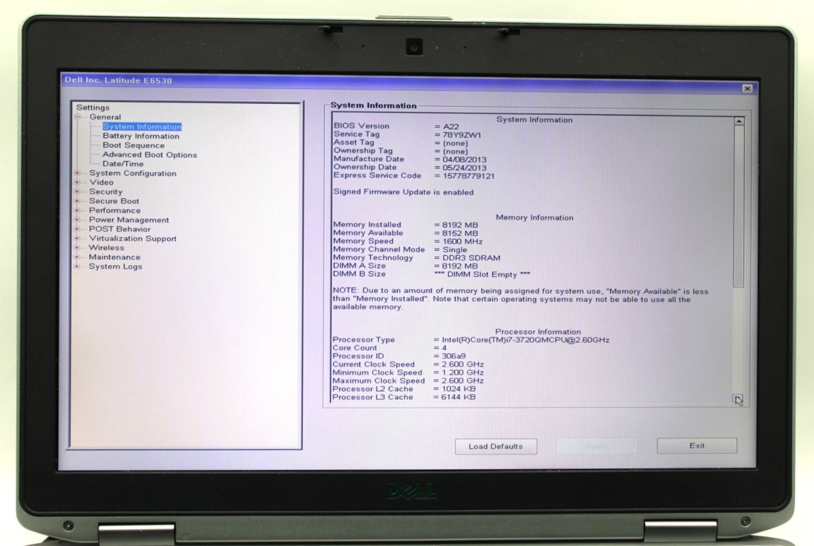
Task: Click the greyed-out Apply button
Action: pyautogui.click(x=597, y=446)
